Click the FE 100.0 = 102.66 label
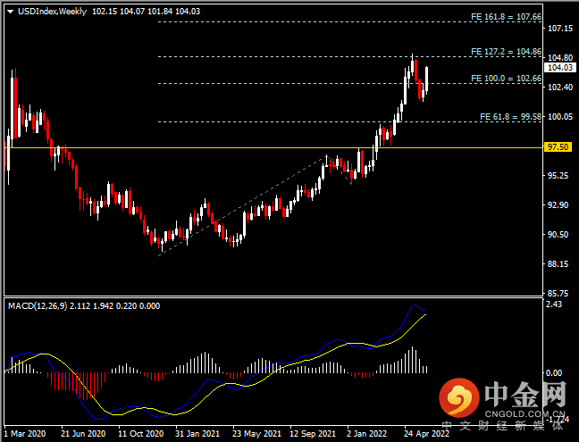The height and width of the screenshot is (442, 579). (506, 79)
